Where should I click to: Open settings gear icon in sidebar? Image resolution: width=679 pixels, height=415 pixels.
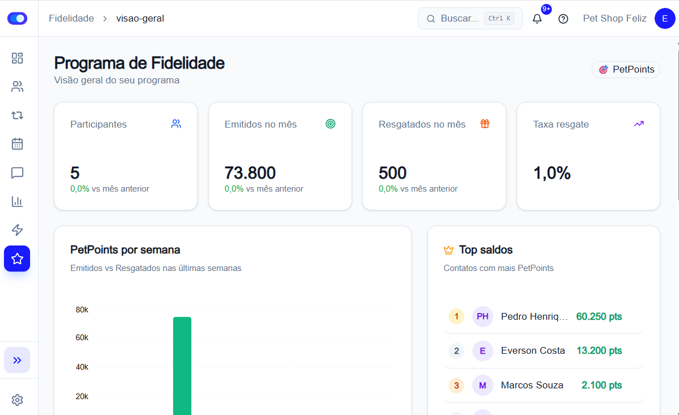tap(18, 400)
